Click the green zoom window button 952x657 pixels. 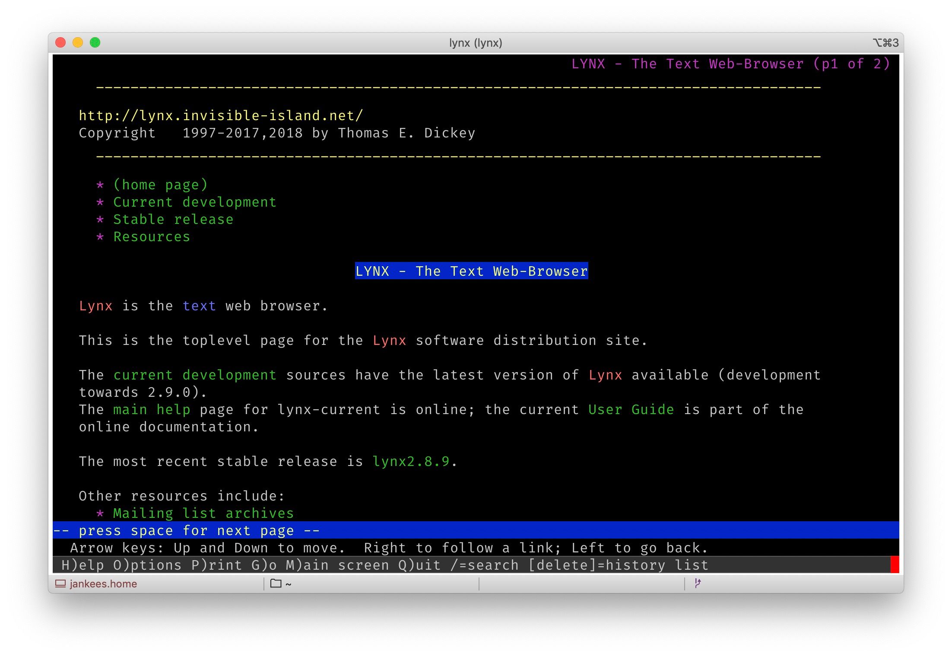coord(95,42)
